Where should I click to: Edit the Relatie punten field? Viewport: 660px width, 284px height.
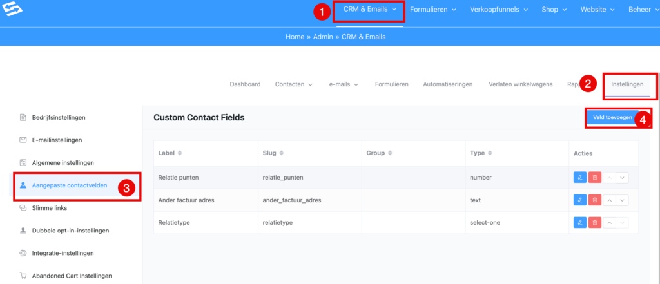pyautogui.click(x=580, y=178)
